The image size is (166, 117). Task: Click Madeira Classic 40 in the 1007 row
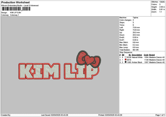(157, 62)
